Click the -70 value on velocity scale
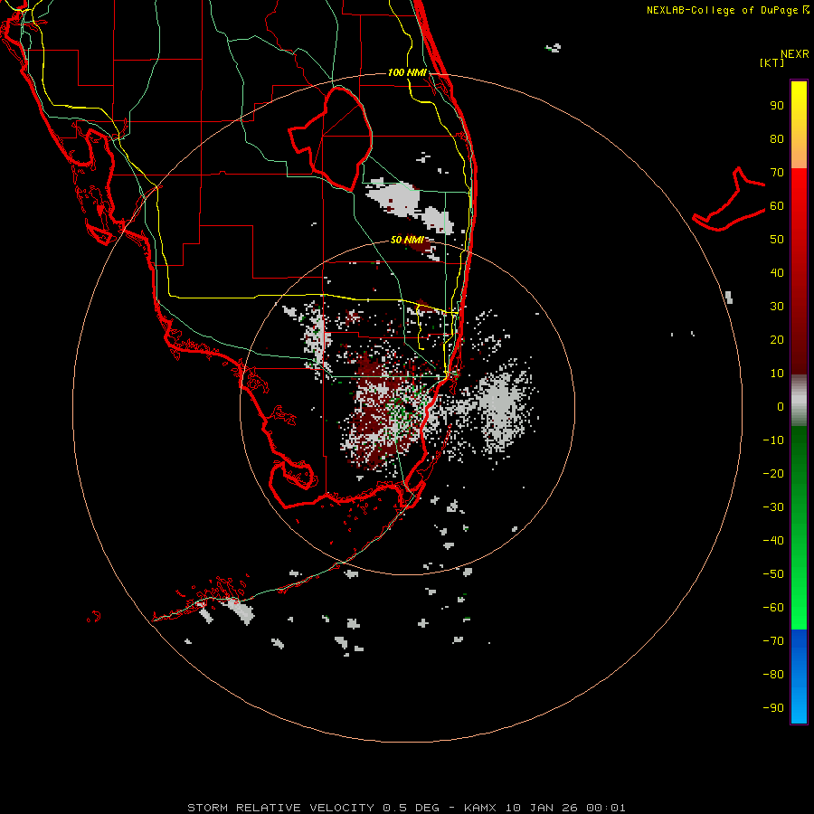814x814 pixels. pyautogui.click(x=773, y=641)
